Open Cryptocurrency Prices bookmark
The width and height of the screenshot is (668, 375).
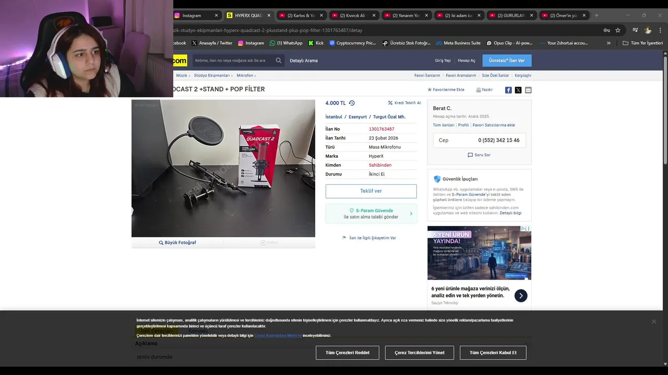click(x=353, y=43)
